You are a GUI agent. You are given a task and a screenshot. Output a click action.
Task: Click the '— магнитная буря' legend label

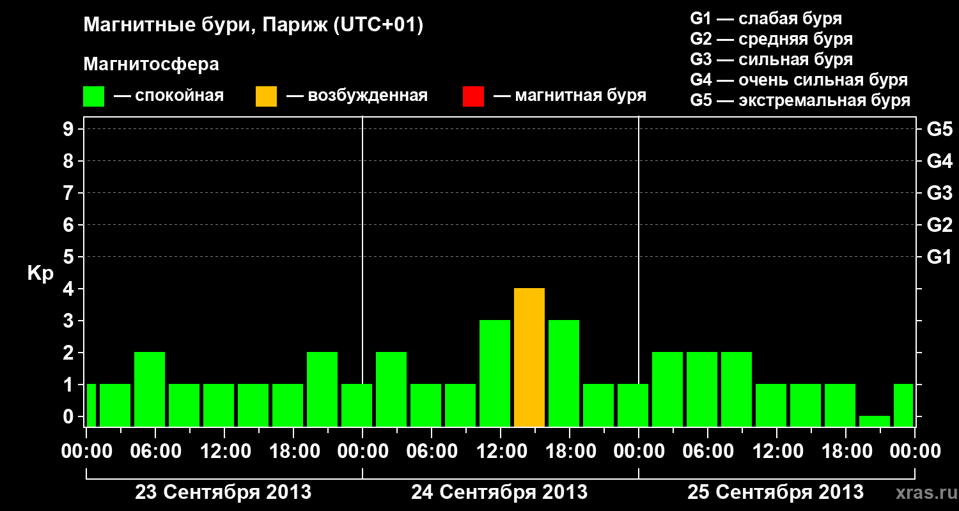[x=570, y=96]
